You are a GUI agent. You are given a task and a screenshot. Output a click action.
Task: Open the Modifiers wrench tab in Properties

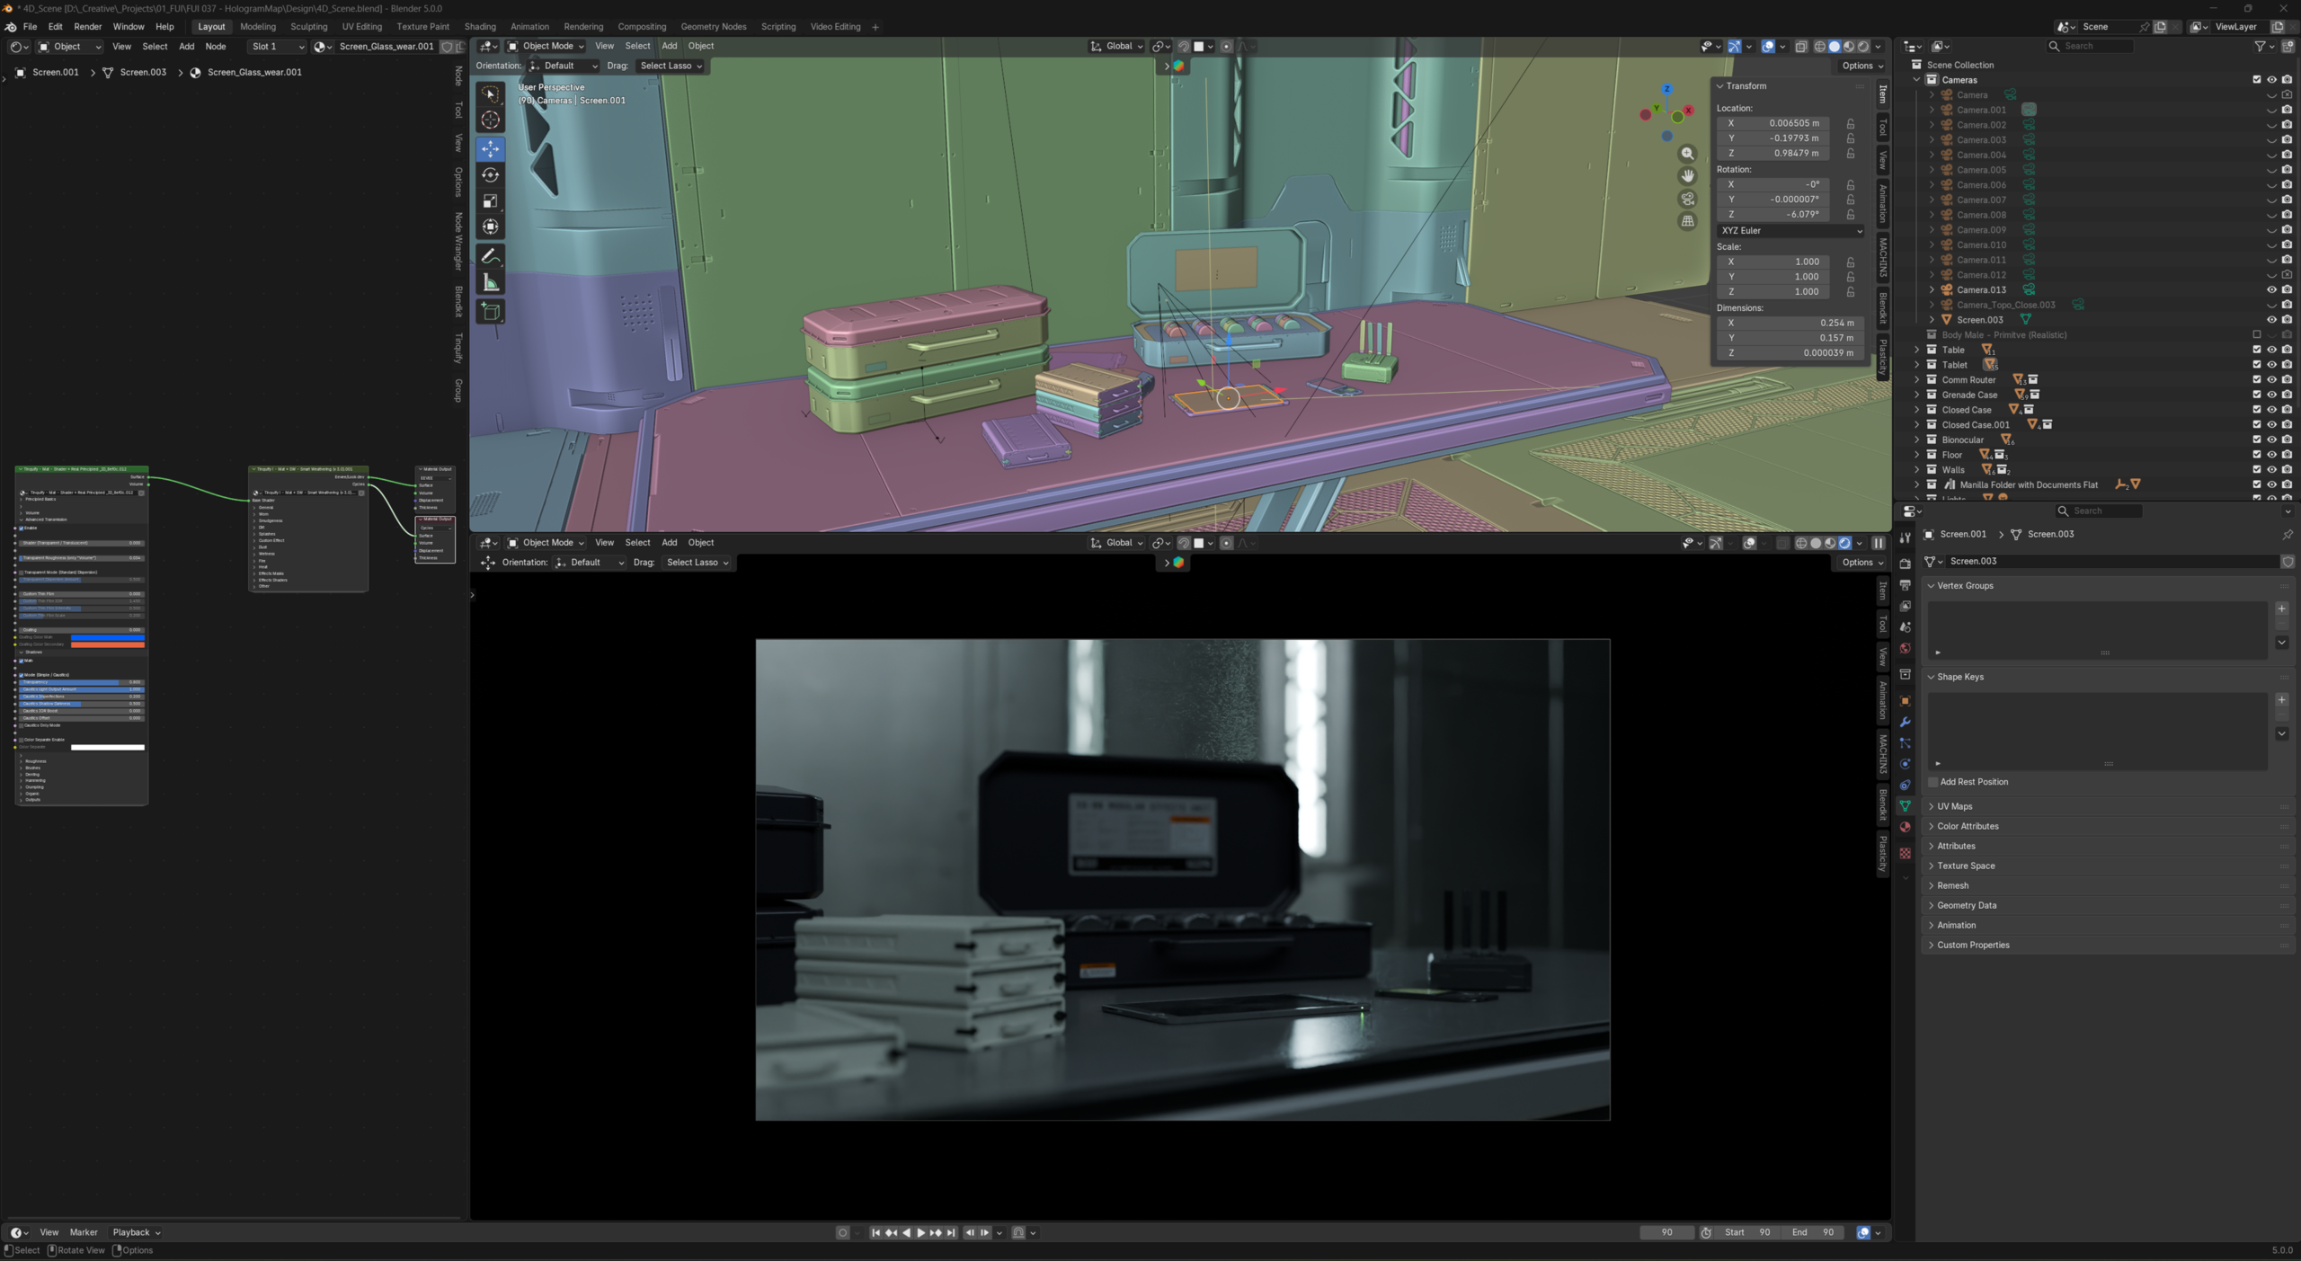click(x=1905, y=722)
